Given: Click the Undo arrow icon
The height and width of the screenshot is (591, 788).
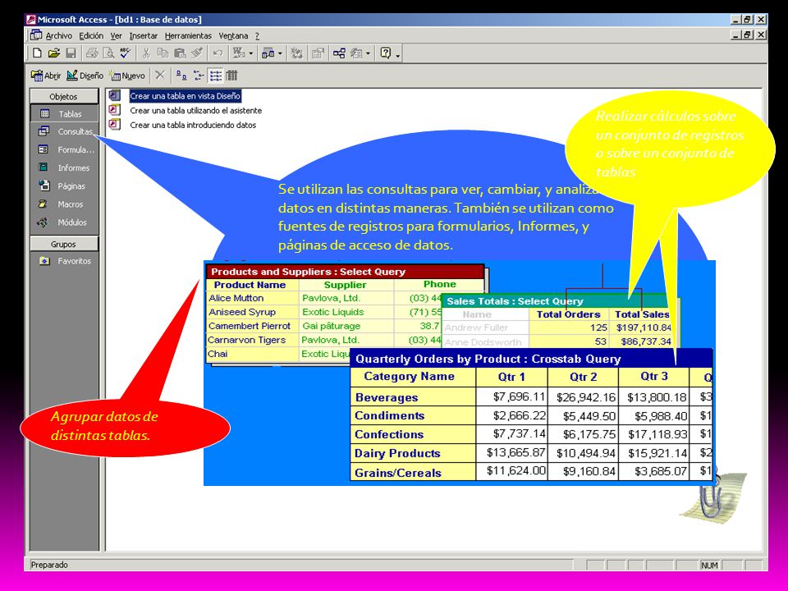Looking at the screenshot, I should (x=218, y=53).
